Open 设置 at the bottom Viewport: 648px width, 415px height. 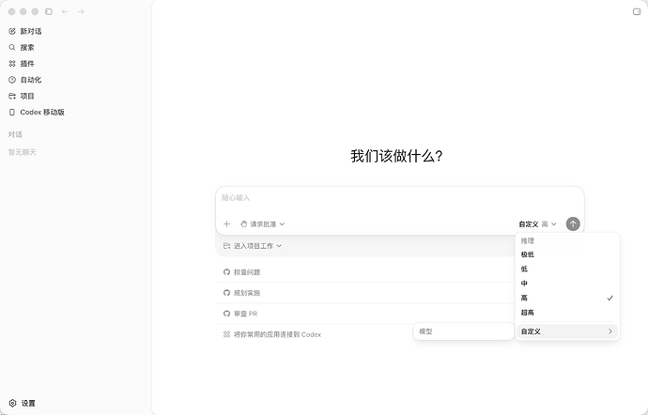[28, 403]
